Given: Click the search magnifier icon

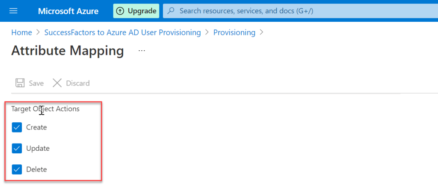Looking at the screenshot, I should point(171,11).
